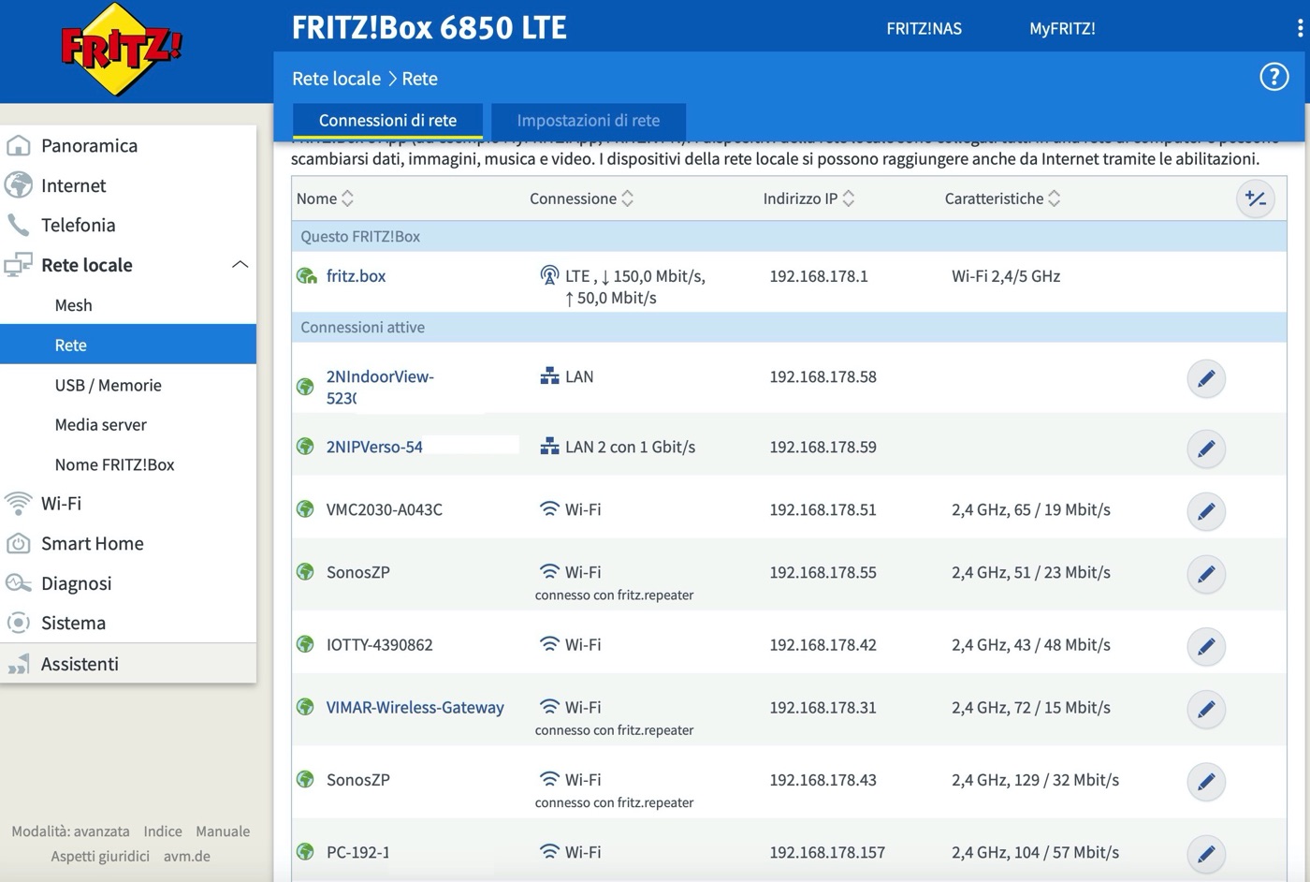Open the Manuale footer link
Viewport: 1310px width, 882px height.
223,831
